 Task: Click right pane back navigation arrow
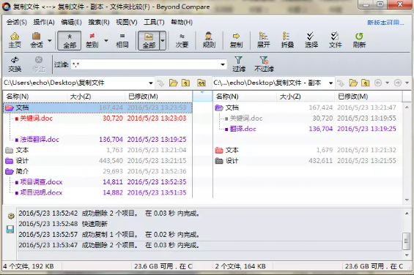[x=378, y=83]
